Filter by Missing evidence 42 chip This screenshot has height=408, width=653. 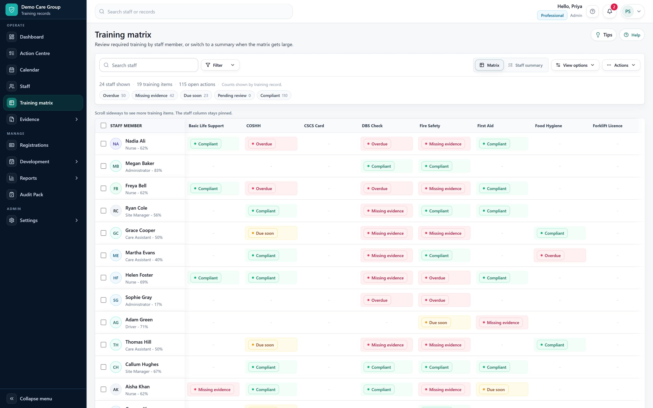pyautogui.click(x=155, y=95)
